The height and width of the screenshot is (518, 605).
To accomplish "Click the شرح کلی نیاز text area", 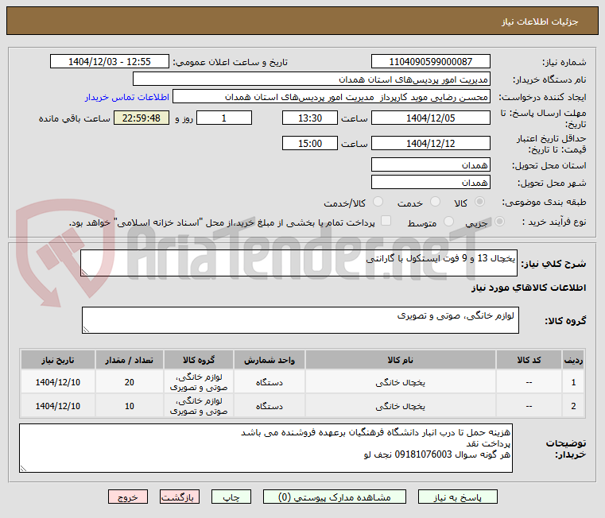I will [299, 263].
